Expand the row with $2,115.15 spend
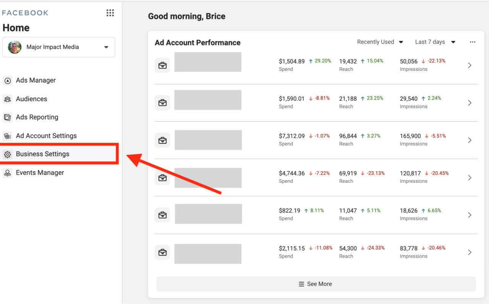This screenshot has height=304, width=489. pos(470,252)
